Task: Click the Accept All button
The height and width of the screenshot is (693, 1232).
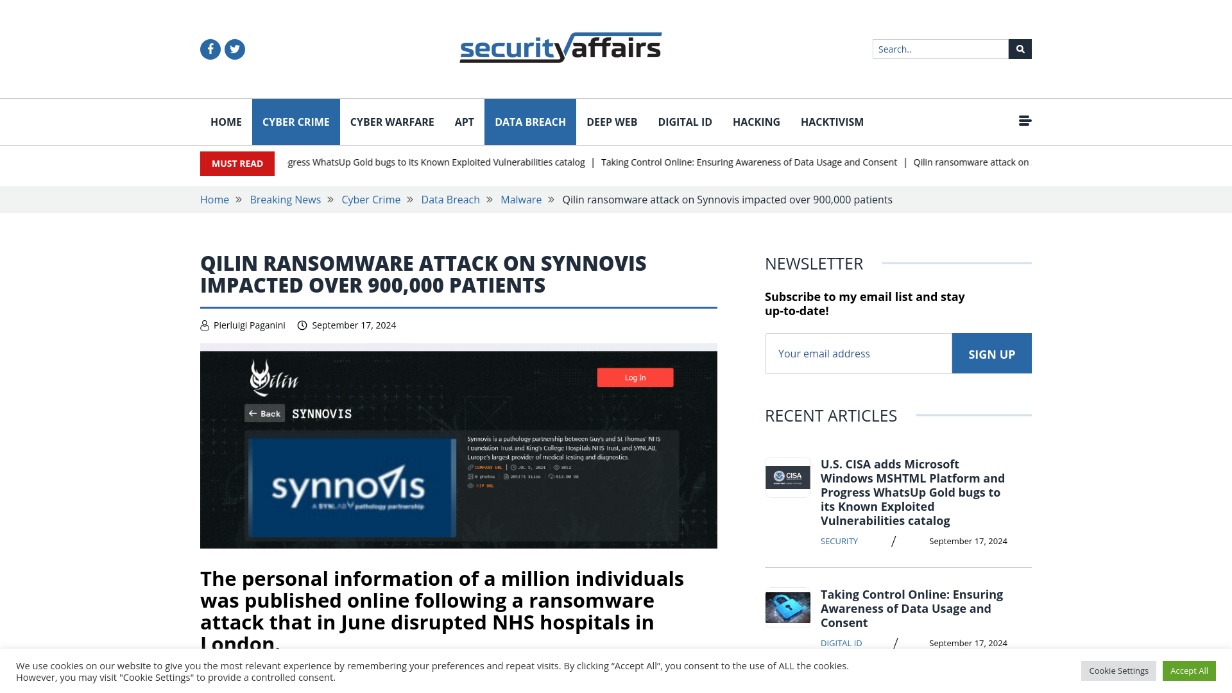Action: (1189, 671)
